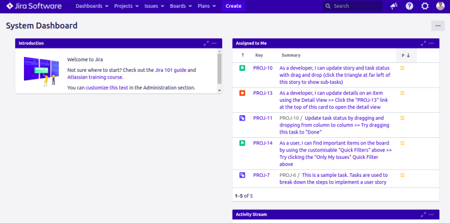
Task: Open the Administration gear icon
Action: pos(425,6)
